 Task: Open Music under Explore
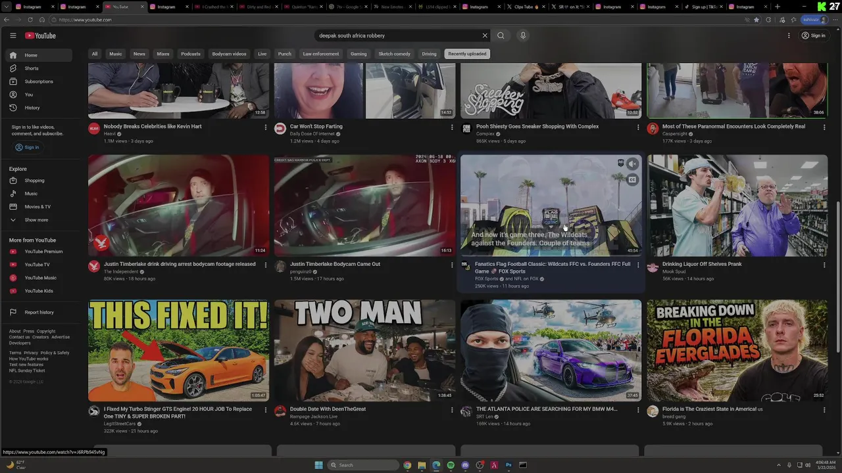coord(39,194)
